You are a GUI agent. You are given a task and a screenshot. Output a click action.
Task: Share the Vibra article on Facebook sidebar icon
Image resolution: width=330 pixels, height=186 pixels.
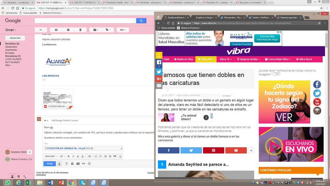click(x=159, y=63)
